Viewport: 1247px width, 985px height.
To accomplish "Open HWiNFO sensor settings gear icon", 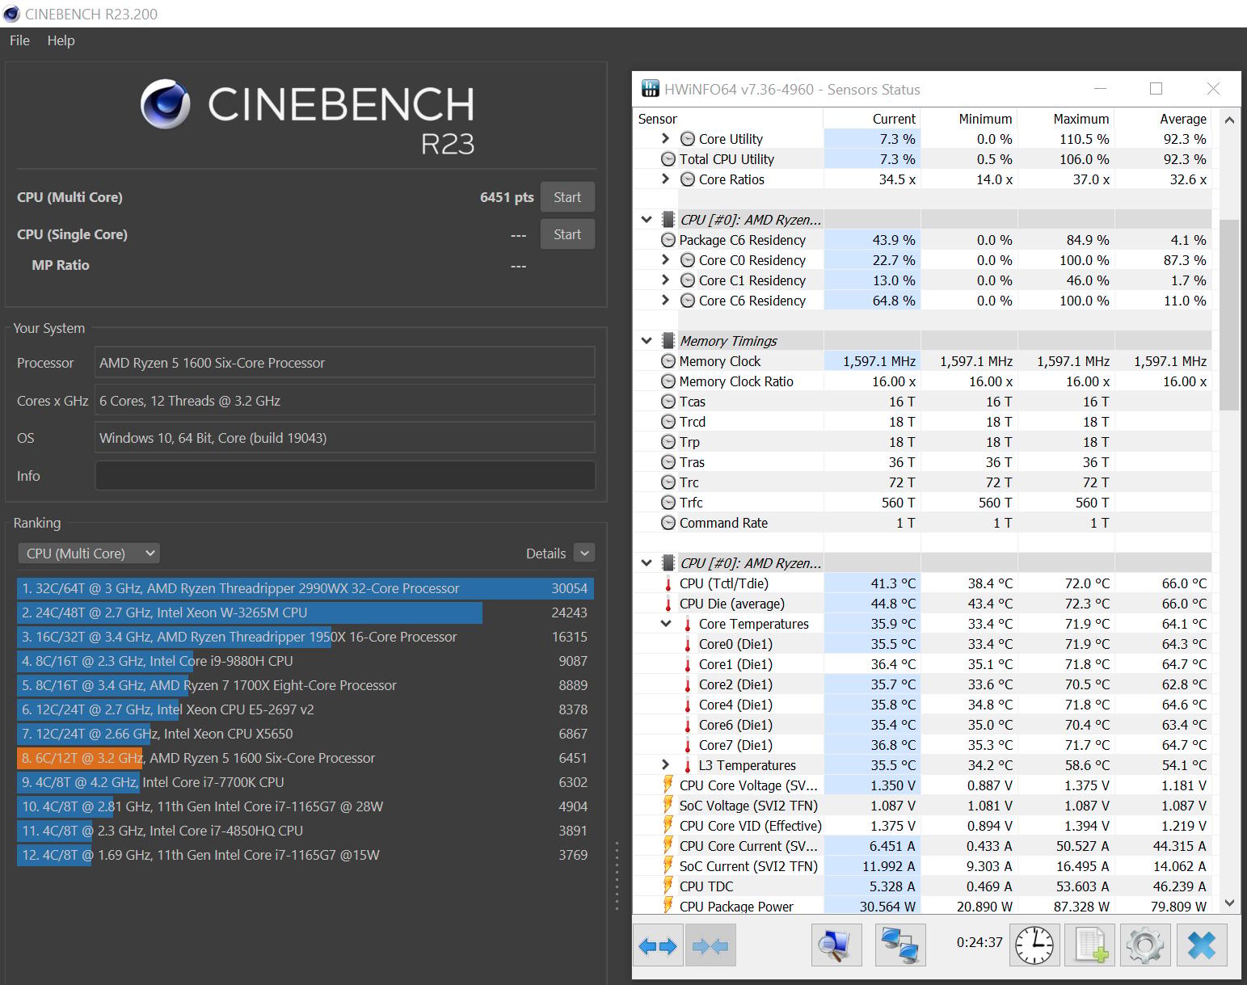I will pos(1145,945).
